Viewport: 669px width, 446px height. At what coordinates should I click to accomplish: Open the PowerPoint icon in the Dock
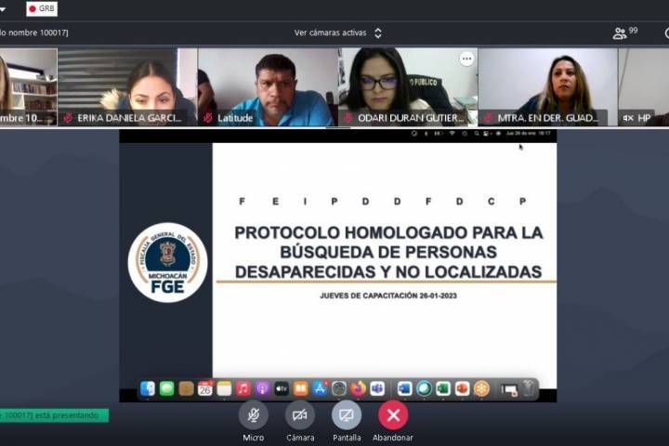coord(462,388)
